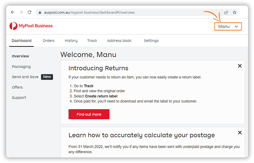
Task: Open the Manu account dropdown
Action: [x=228, y=26]
